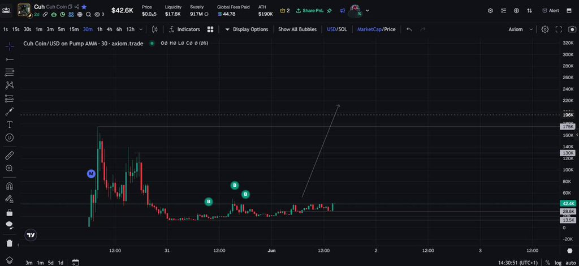Open the token website globe icon

80,14
